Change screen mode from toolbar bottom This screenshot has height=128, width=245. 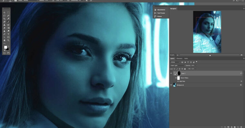click(8, 53)
